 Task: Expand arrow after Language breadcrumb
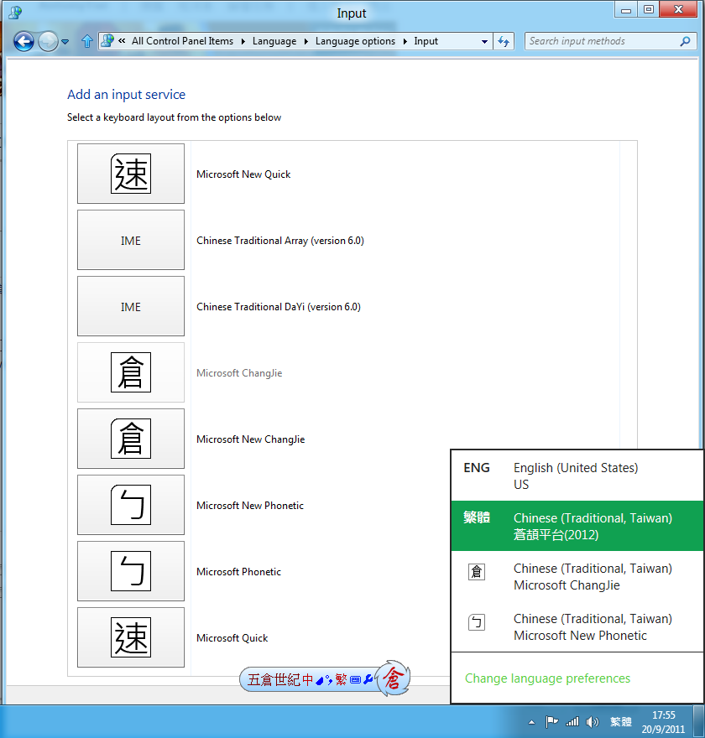(x=306, y=41)
